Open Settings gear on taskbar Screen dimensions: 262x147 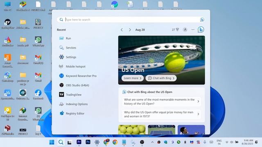[97, 142]
